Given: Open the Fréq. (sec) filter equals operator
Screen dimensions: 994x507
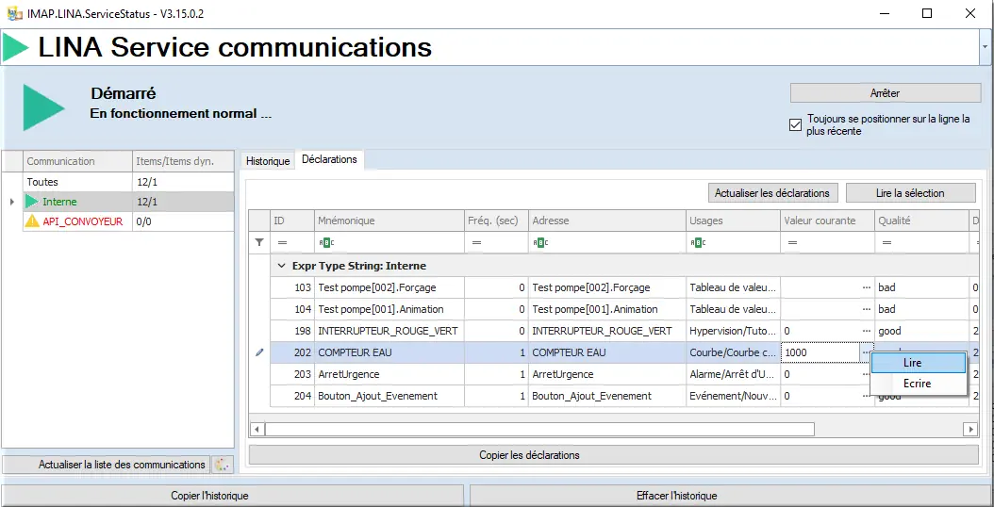Looking at the screenshot, I should [x=476, y=242].
